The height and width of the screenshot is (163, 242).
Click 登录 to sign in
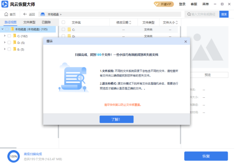pos(182,4)
